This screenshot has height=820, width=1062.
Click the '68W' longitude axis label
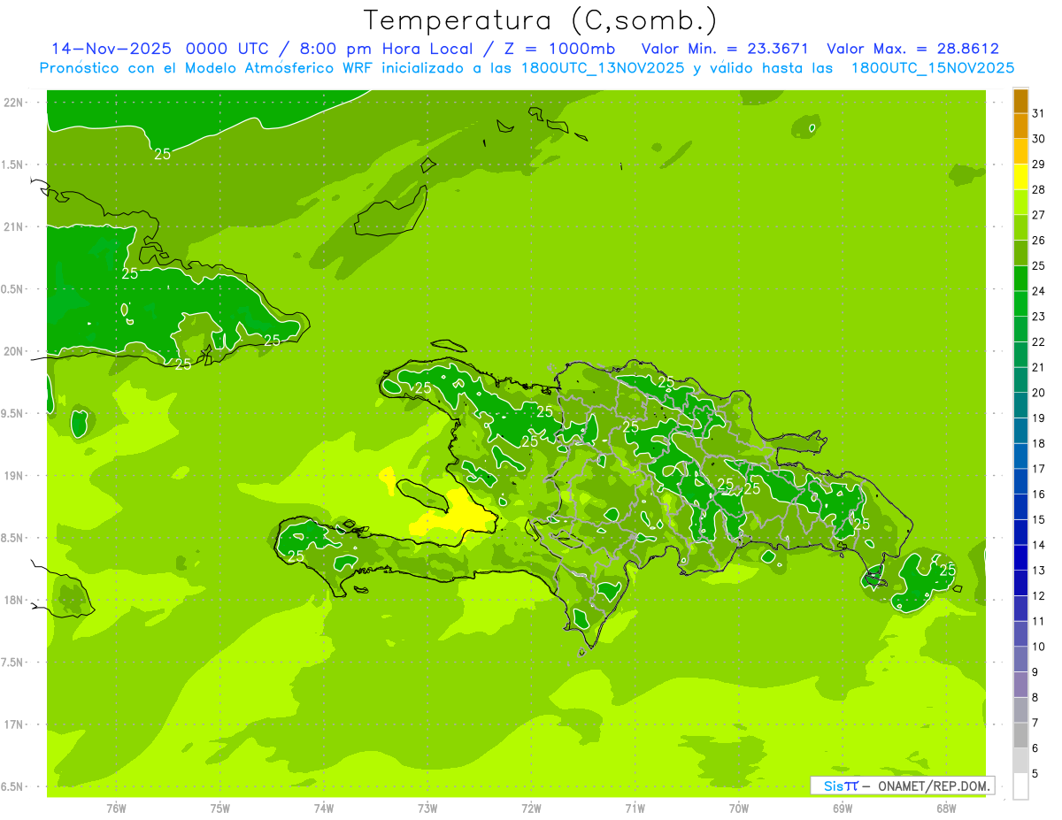pyautogui.click(x=946, y=808)
